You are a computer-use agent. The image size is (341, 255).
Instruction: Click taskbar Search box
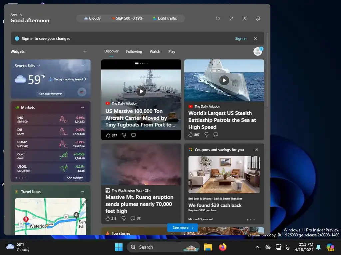[163, 247]
